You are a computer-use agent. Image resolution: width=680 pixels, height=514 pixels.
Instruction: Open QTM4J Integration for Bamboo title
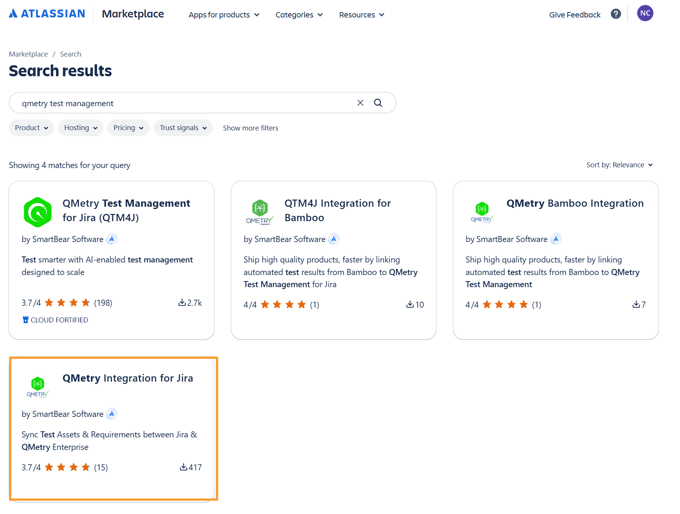pyautogui.click(x=338, y=211)
